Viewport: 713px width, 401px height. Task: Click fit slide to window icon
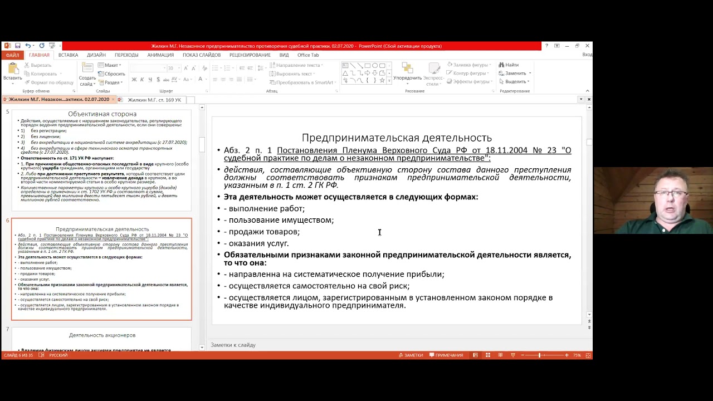588,355
